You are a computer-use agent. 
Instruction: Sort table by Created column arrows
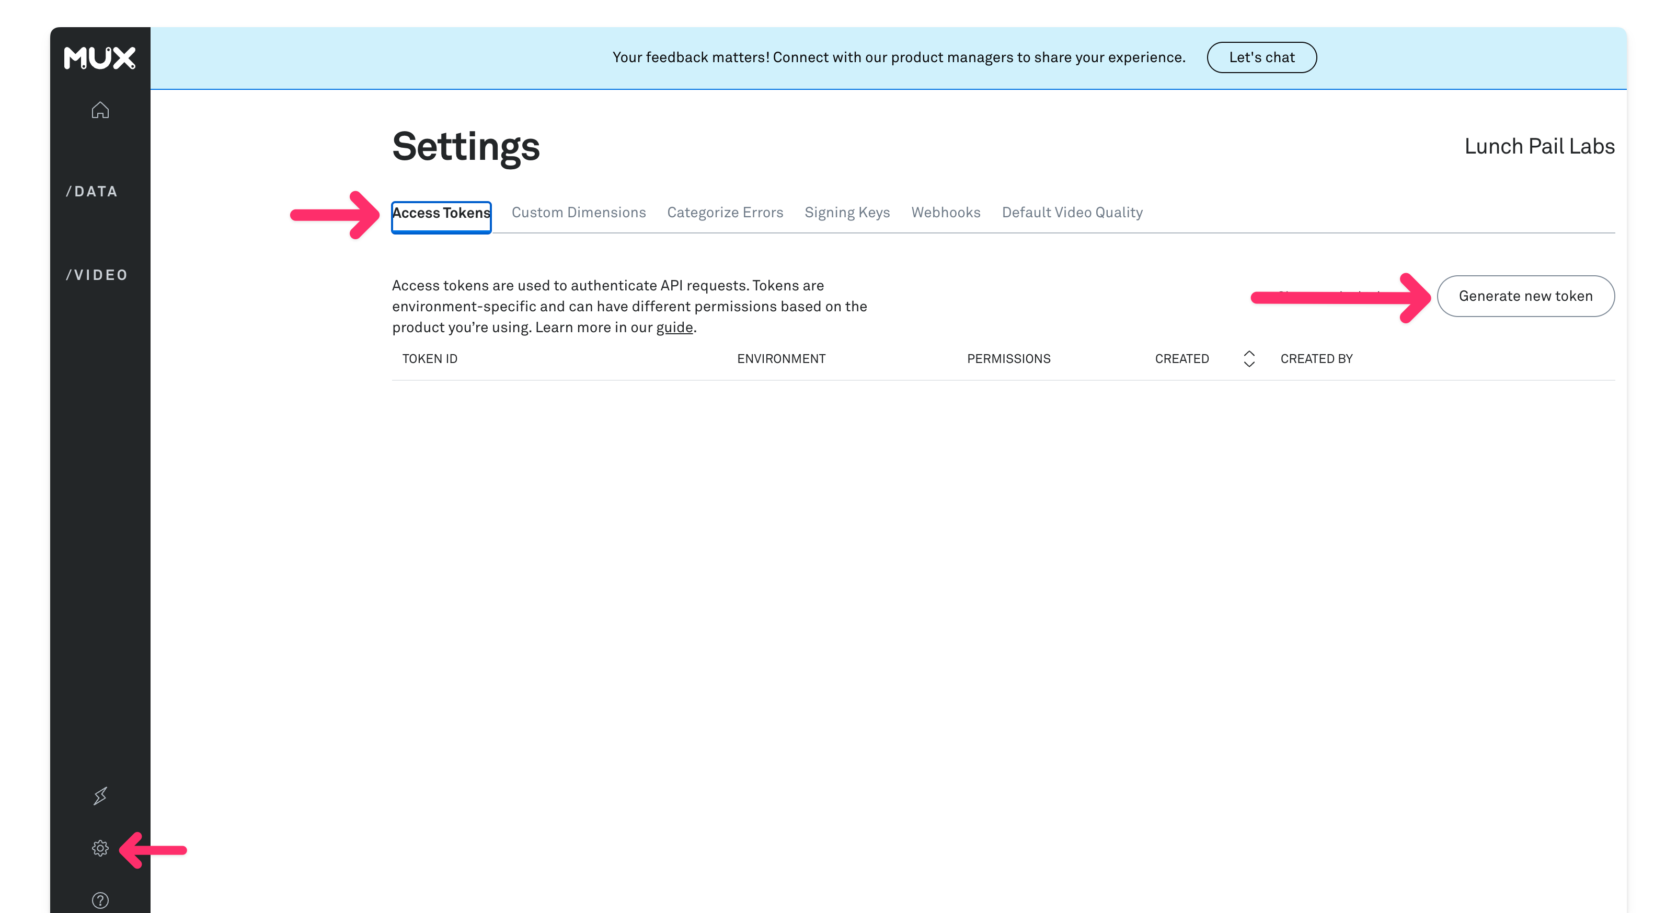pos(1249,359)
